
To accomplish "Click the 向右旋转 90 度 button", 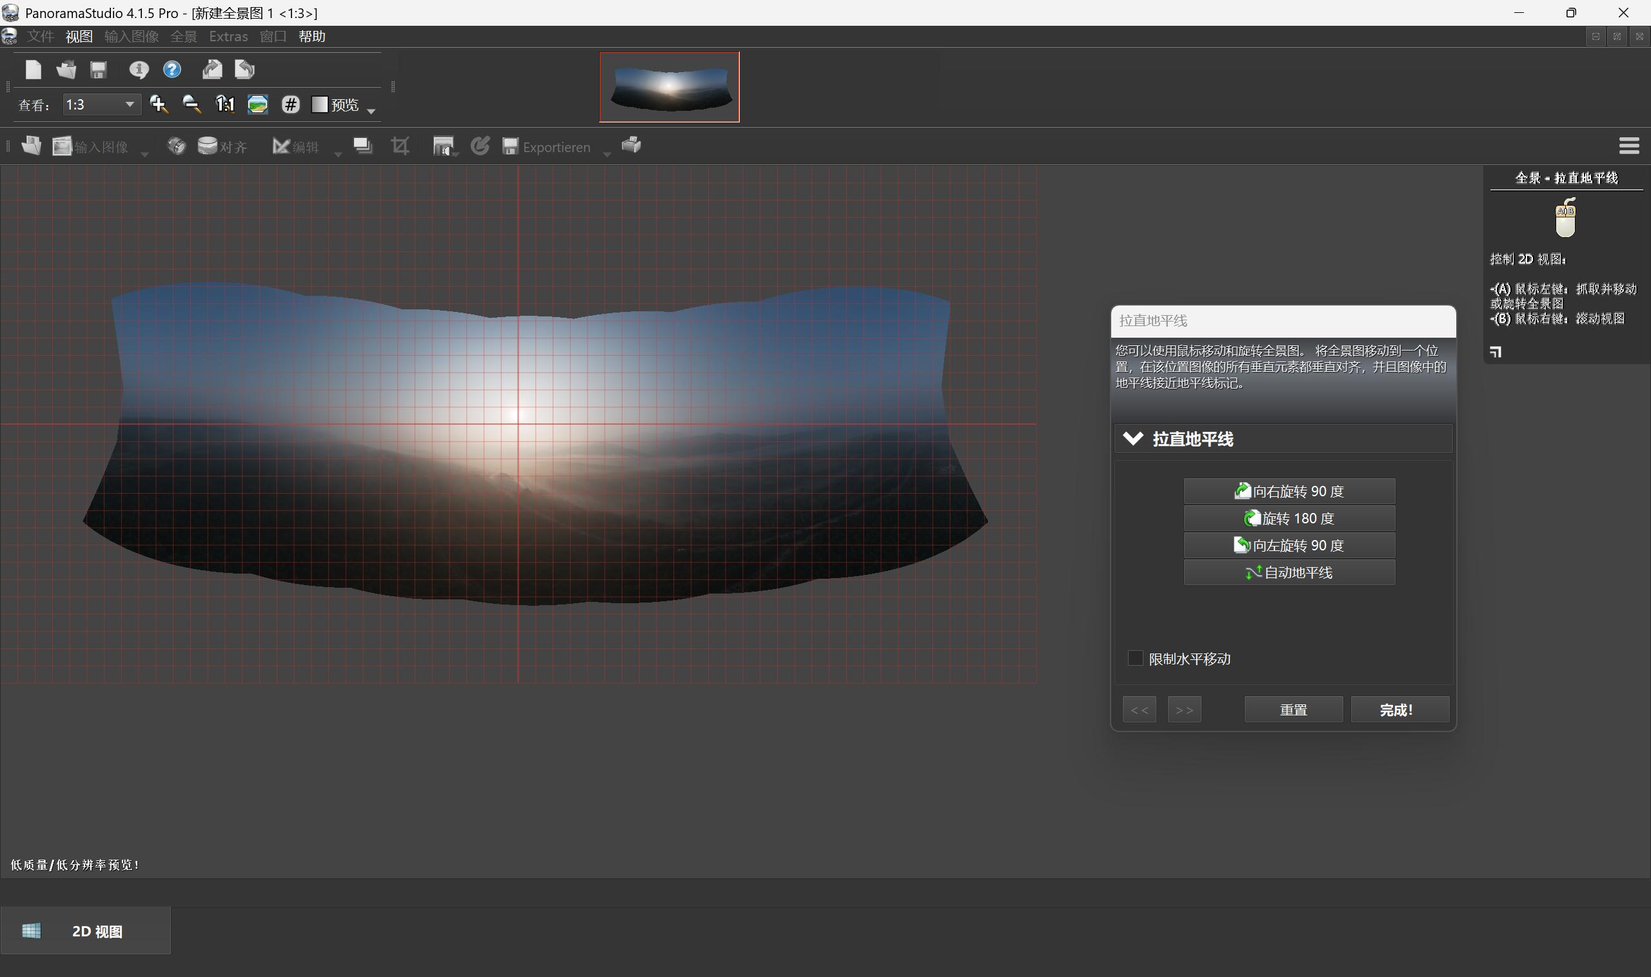I will [x=1289, y=491].
